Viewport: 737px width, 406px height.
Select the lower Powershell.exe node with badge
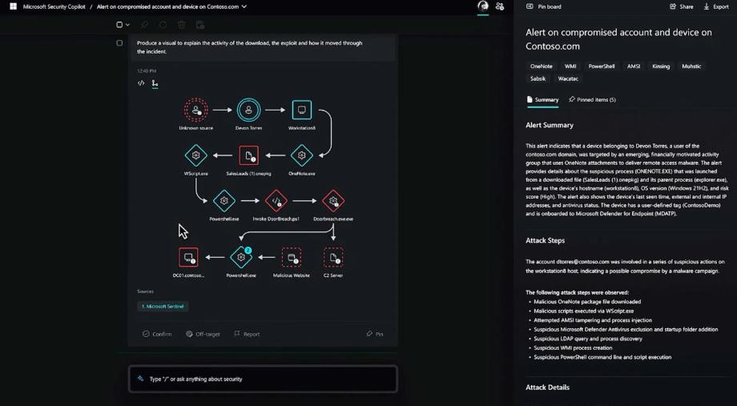[x=241, y=257]
